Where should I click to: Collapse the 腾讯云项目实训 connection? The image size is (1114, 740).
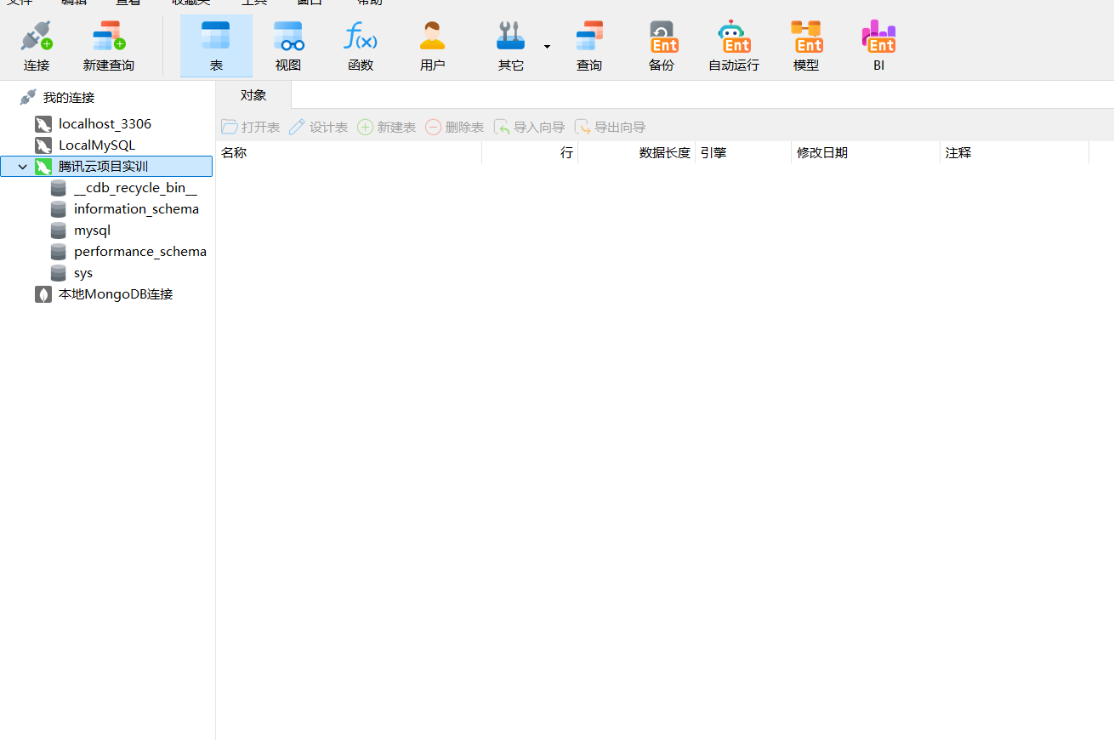21,166
